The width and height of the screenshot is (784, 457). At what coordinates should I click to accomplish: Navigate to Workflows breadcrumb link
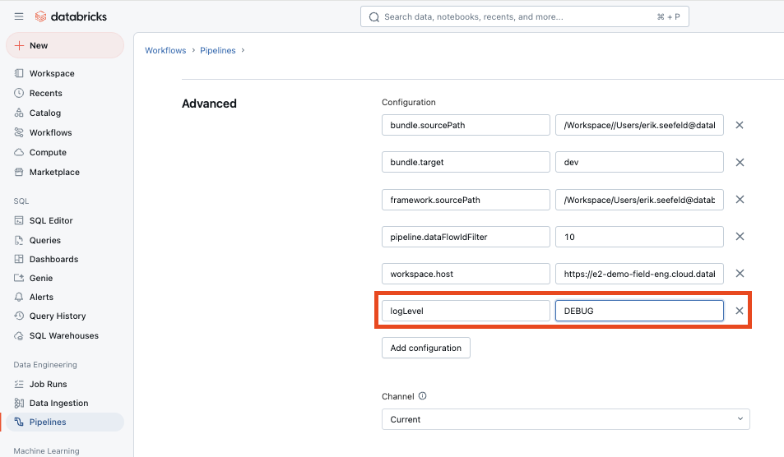(165, 50)
